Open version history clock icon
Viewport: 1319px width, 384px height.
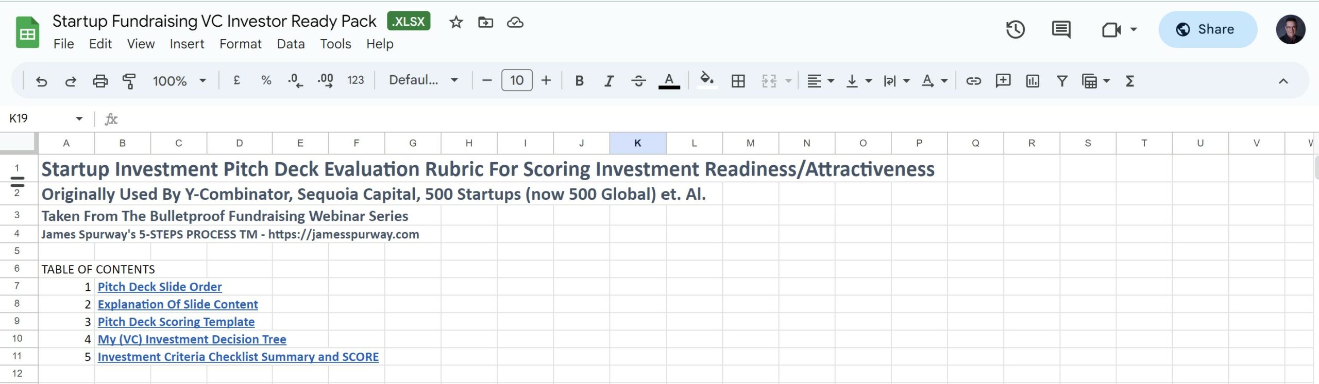coord(1016,29)
